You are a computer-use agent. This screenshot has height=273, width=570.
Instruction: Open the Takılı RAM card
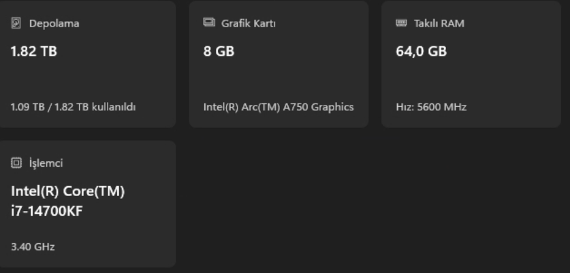(471, 64)
